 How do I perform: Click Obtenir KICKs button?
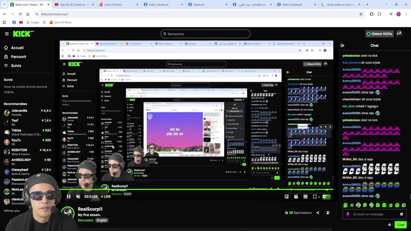380,34
